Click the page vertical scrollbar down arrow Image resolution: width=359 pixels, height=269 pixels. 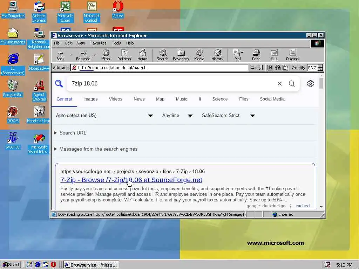point(321,207)
